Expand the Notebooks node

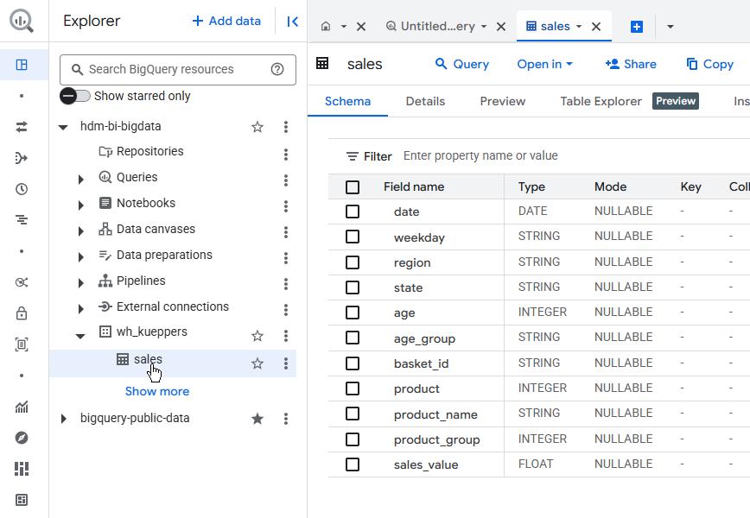click(81, 205)
